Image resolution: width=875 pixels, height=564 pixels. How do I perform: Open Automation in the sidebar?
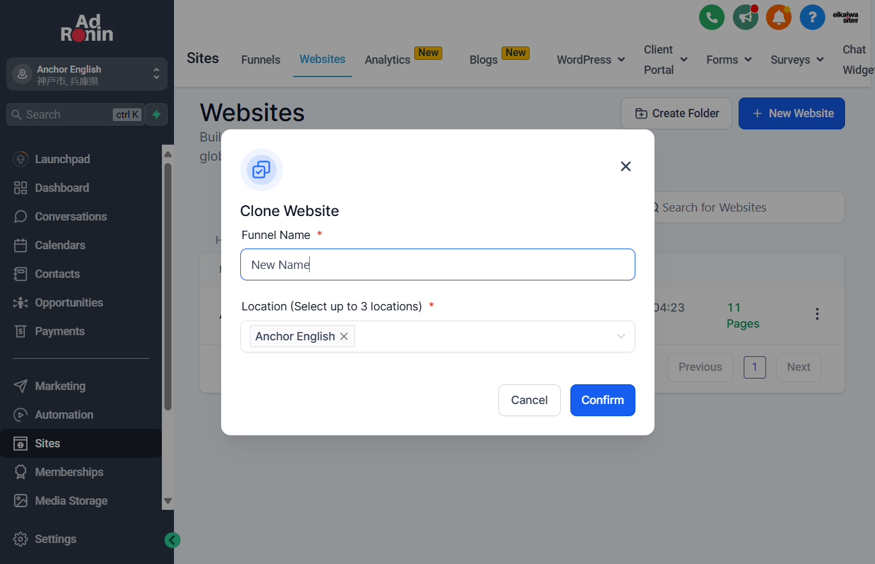pyautogui.click(x=64, y=415)
